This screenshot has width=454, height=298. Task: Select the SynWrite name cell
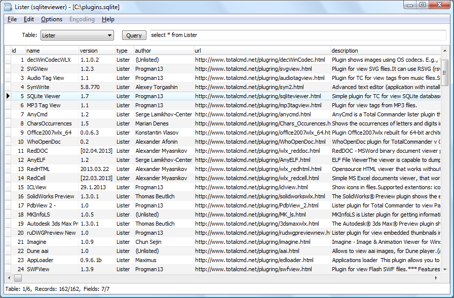[52, 88]
